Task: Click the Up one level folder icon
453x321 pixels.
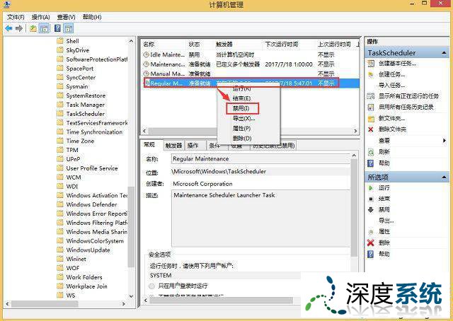Action: pyautogui.click(x=33, y=28)
